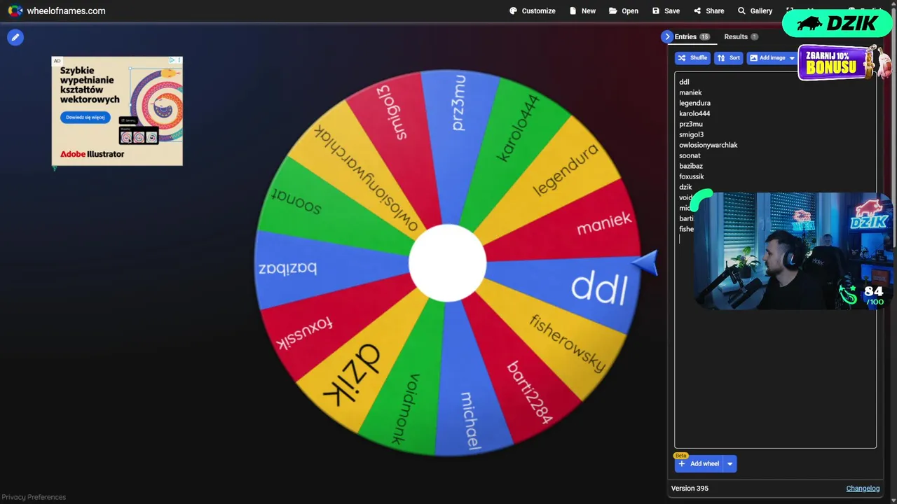The width and height of the screenshot is (897, 504).
Task: Click the Share icon in toolbar
Action: click(697, 10)
